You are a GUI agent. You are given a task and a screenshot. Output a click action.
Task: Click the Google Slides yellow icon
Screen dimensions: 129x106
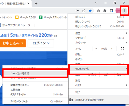click(17, 17)
